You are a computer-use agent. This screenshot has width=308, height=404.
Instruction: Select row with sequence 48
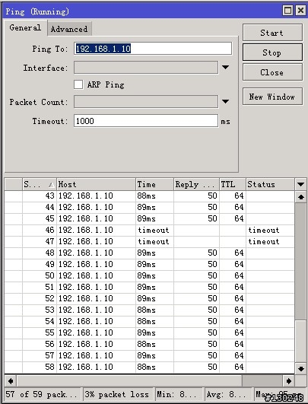tap(149, 253)
